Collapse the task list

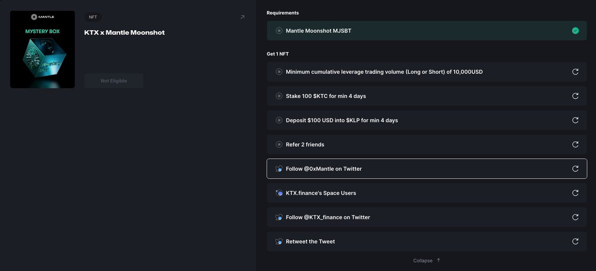426,261
